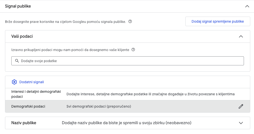Edit demographics using the pencil icon

coord(241,106)
